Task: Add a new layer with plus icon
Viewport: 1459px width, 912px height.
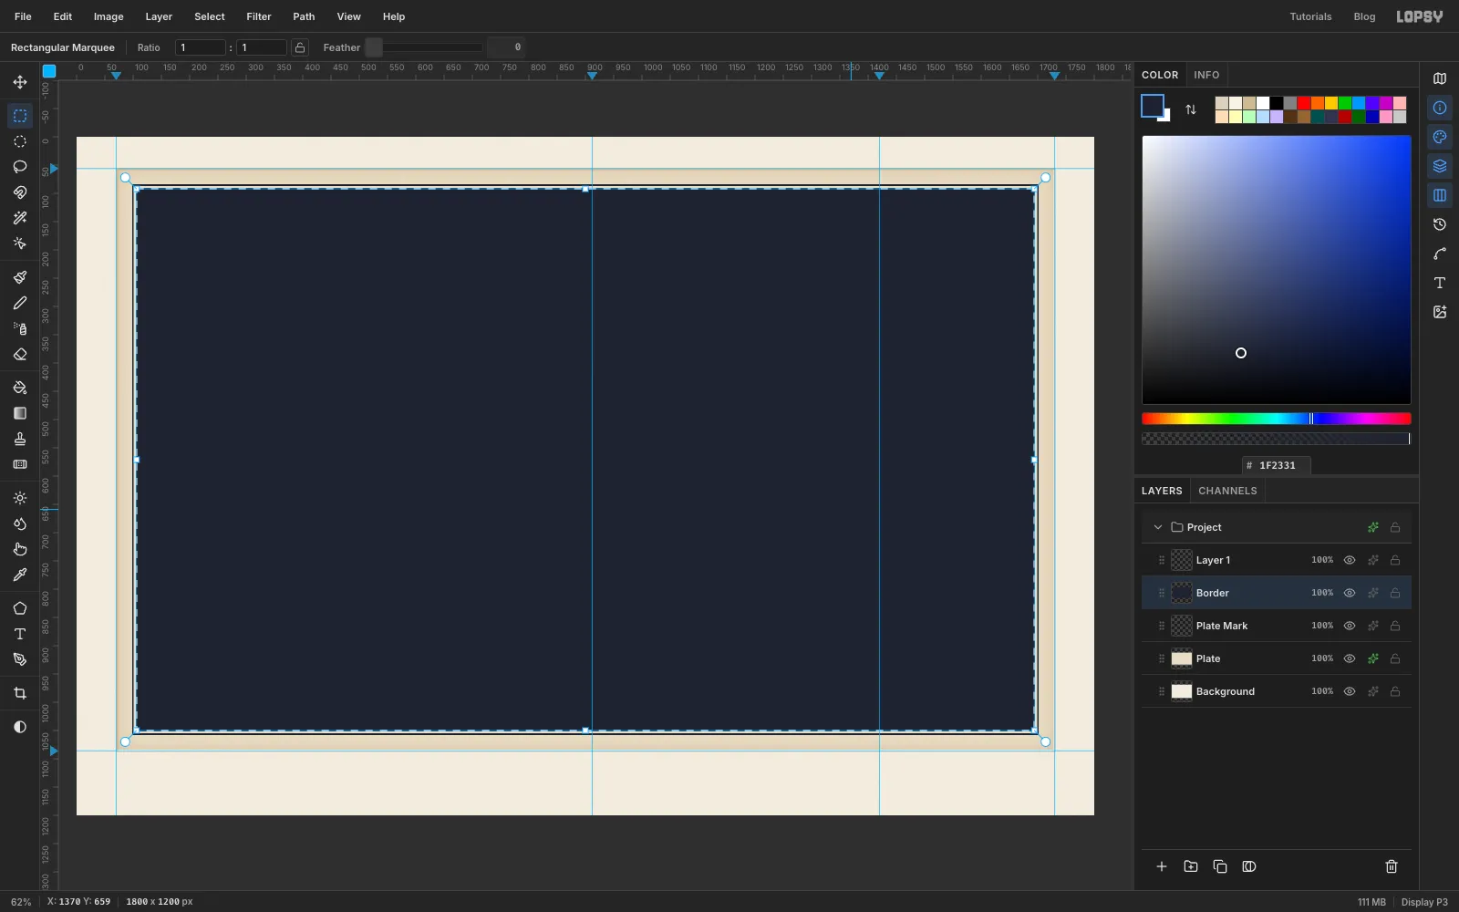Action: pyautogui.click(x=1162, y=866)
